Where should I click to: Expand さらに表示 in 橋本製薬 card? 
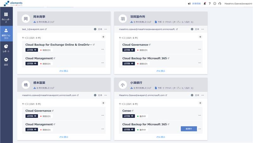(64, 137)
